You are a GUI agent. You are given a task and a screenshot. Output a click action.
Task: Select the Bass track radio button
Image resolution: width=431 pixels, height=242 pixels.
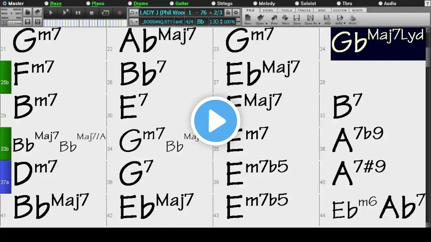[46, 3]
